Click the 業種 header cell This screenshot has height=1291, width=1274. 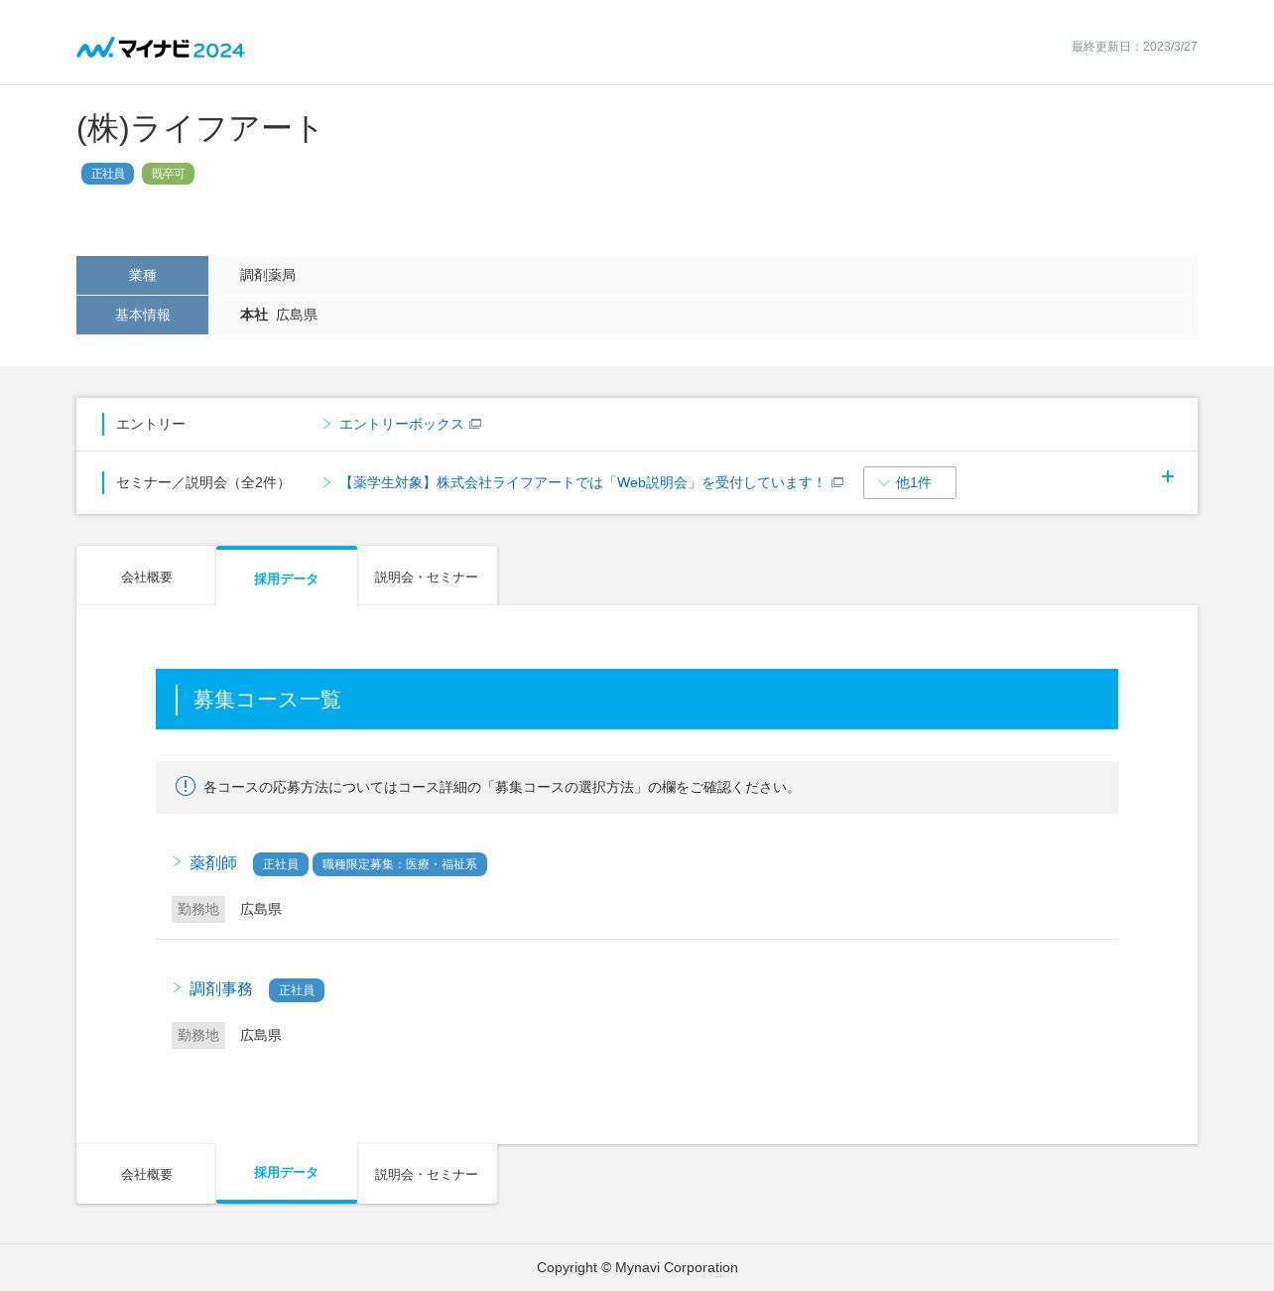click(x=142, y=275)
